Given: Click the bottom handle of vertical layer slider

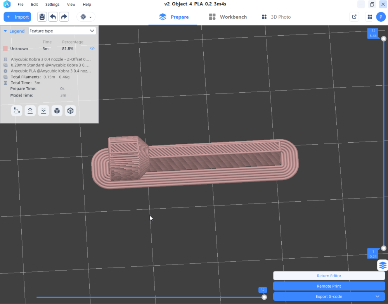Looking at the screenshot, I should 384,248.
